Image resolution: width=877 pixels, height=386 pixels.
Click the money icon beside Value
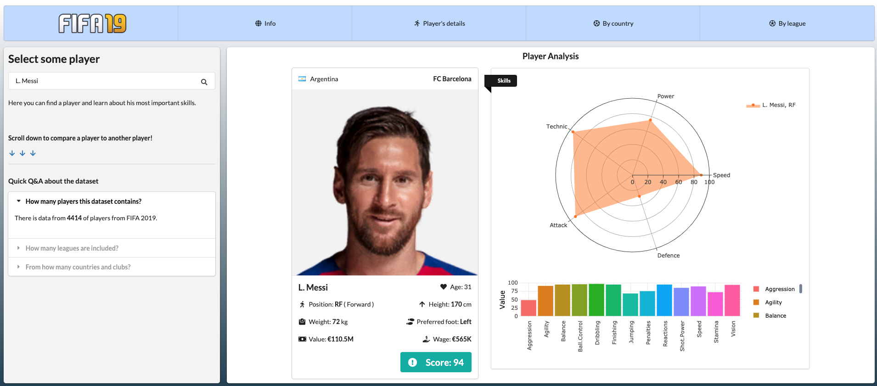click(302, 339)
